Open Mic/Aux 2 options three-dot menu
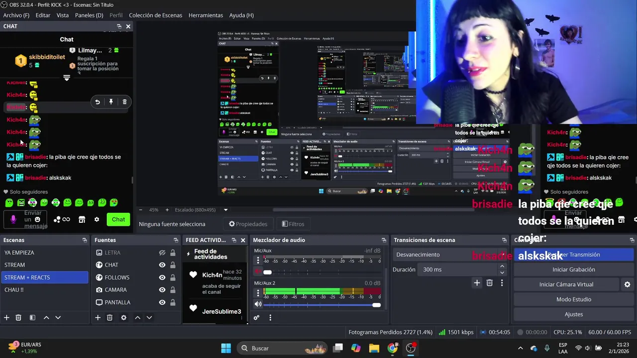 258,292
